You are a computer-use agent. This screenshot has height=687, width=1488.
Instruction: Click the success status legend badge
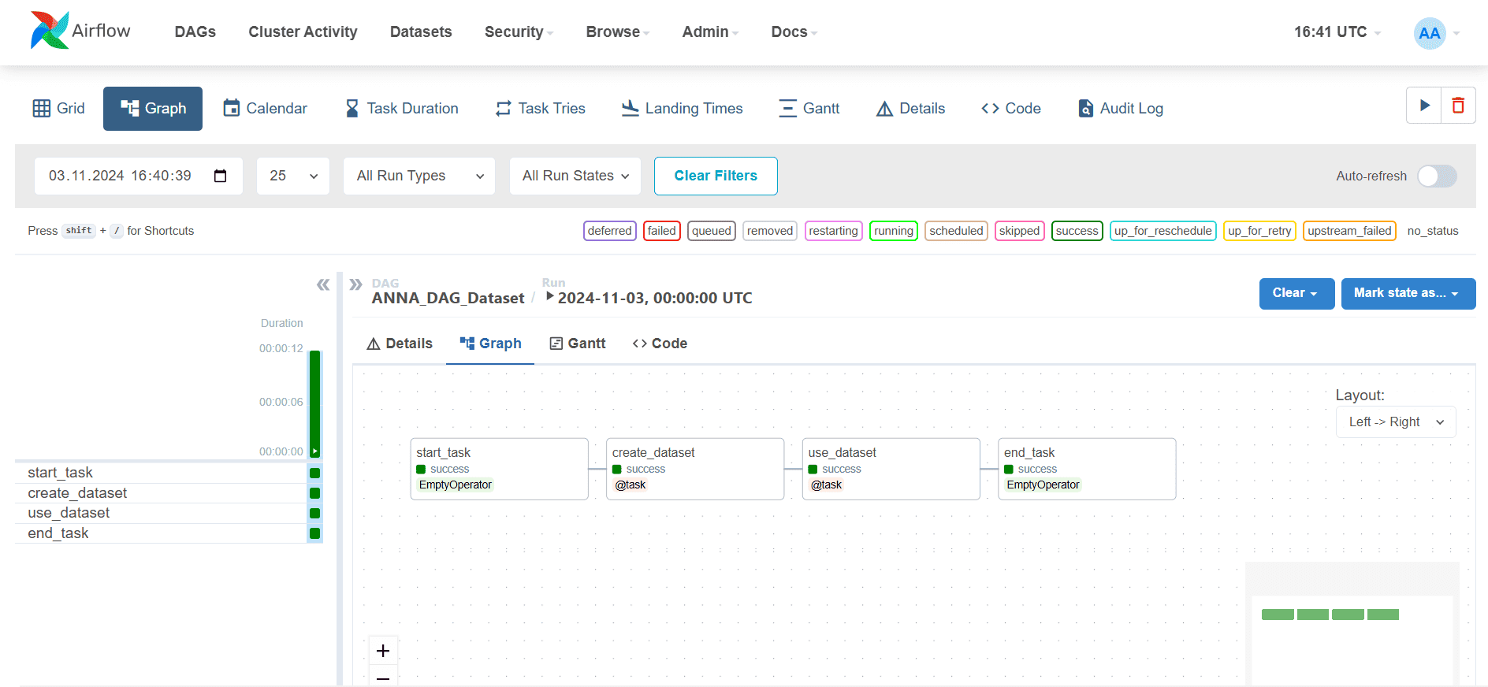pyautogui.click(x=1077, y=231)
